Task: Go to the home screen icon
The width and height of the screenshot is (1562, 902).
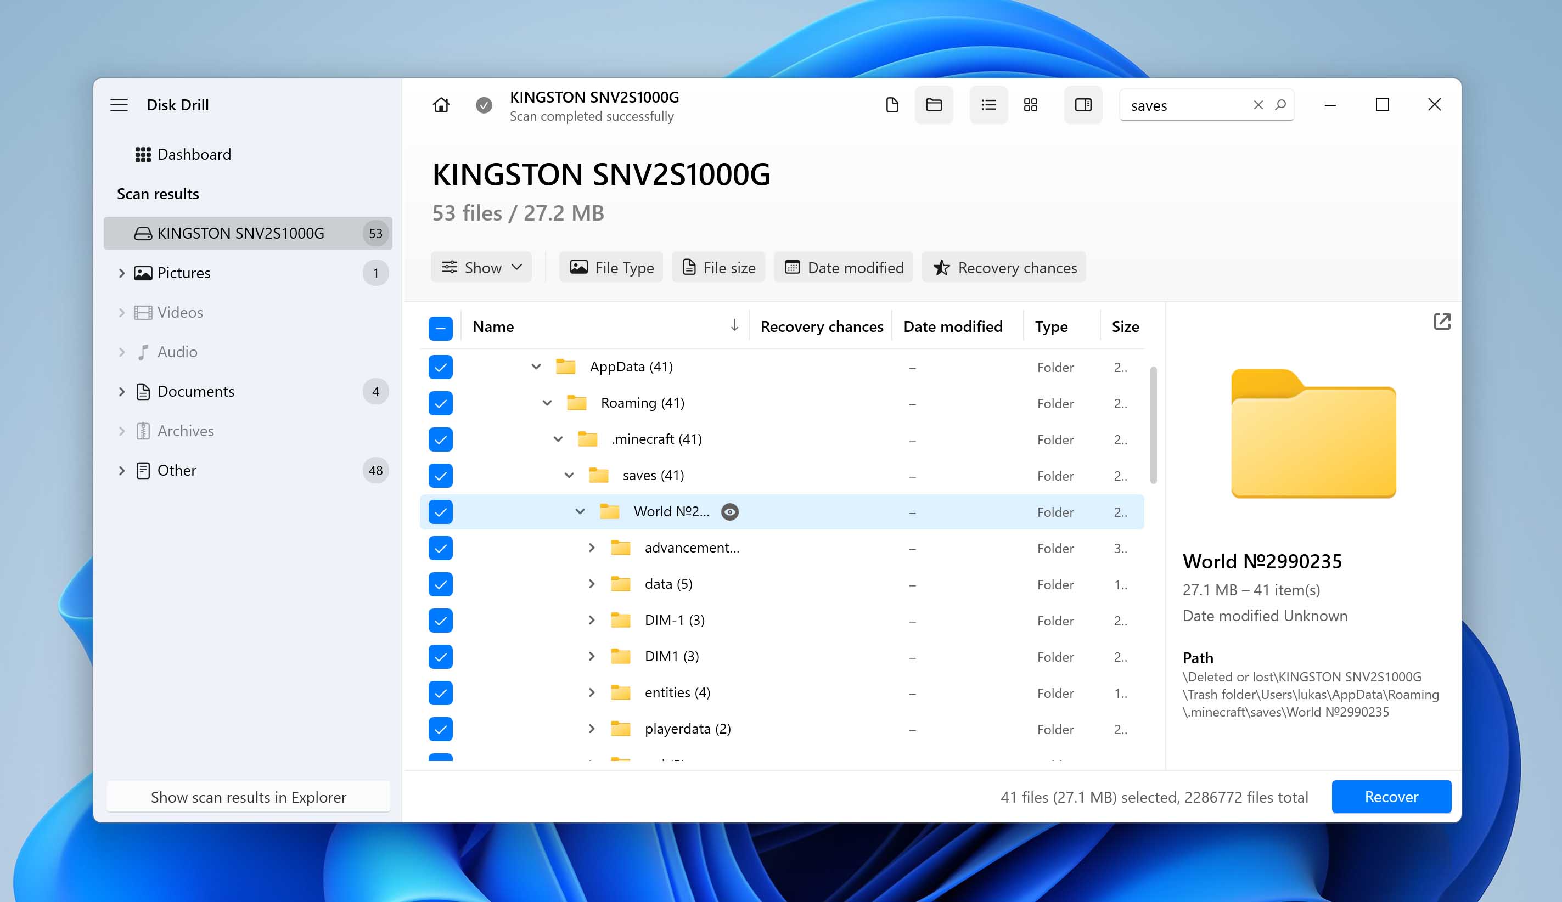Action: click(x=441, y=105)
